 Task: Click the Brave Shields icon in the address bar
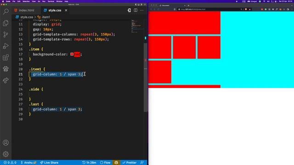click(x=246, y=9)
